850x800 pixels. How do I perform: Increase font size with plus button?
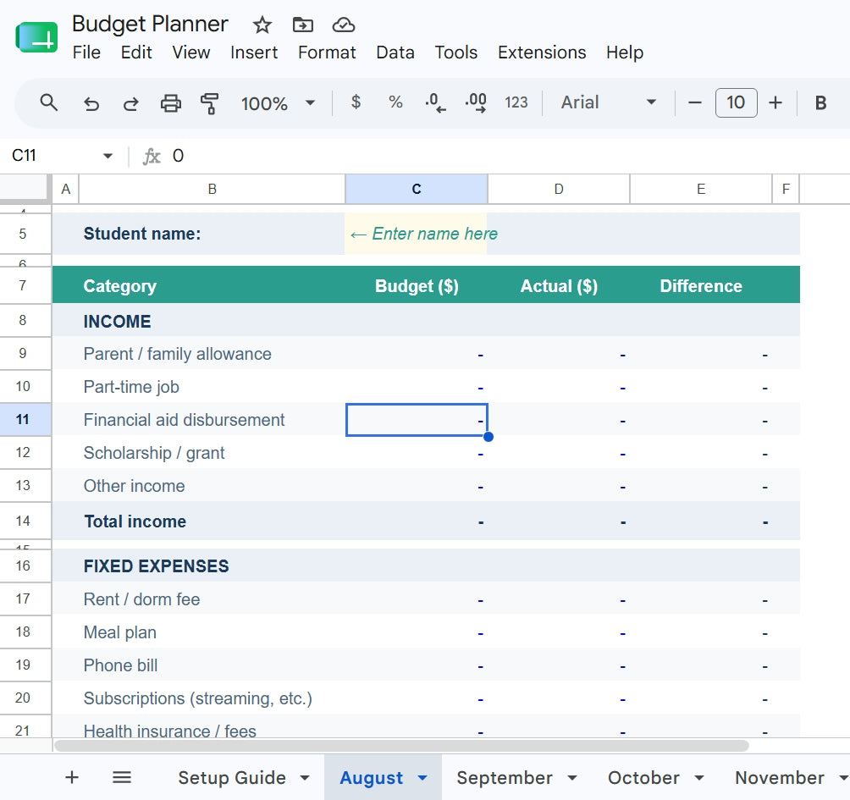point(775,102)
